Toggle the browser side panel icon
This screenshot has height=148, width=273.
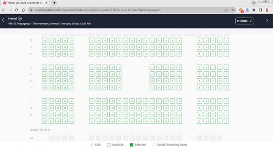coord(260,10)
